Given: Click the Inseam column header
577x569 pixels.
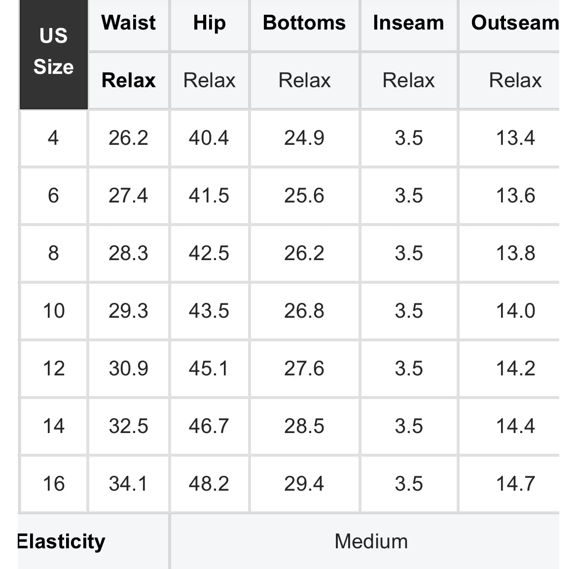Looking at the screenshot, I should point(408,23).
